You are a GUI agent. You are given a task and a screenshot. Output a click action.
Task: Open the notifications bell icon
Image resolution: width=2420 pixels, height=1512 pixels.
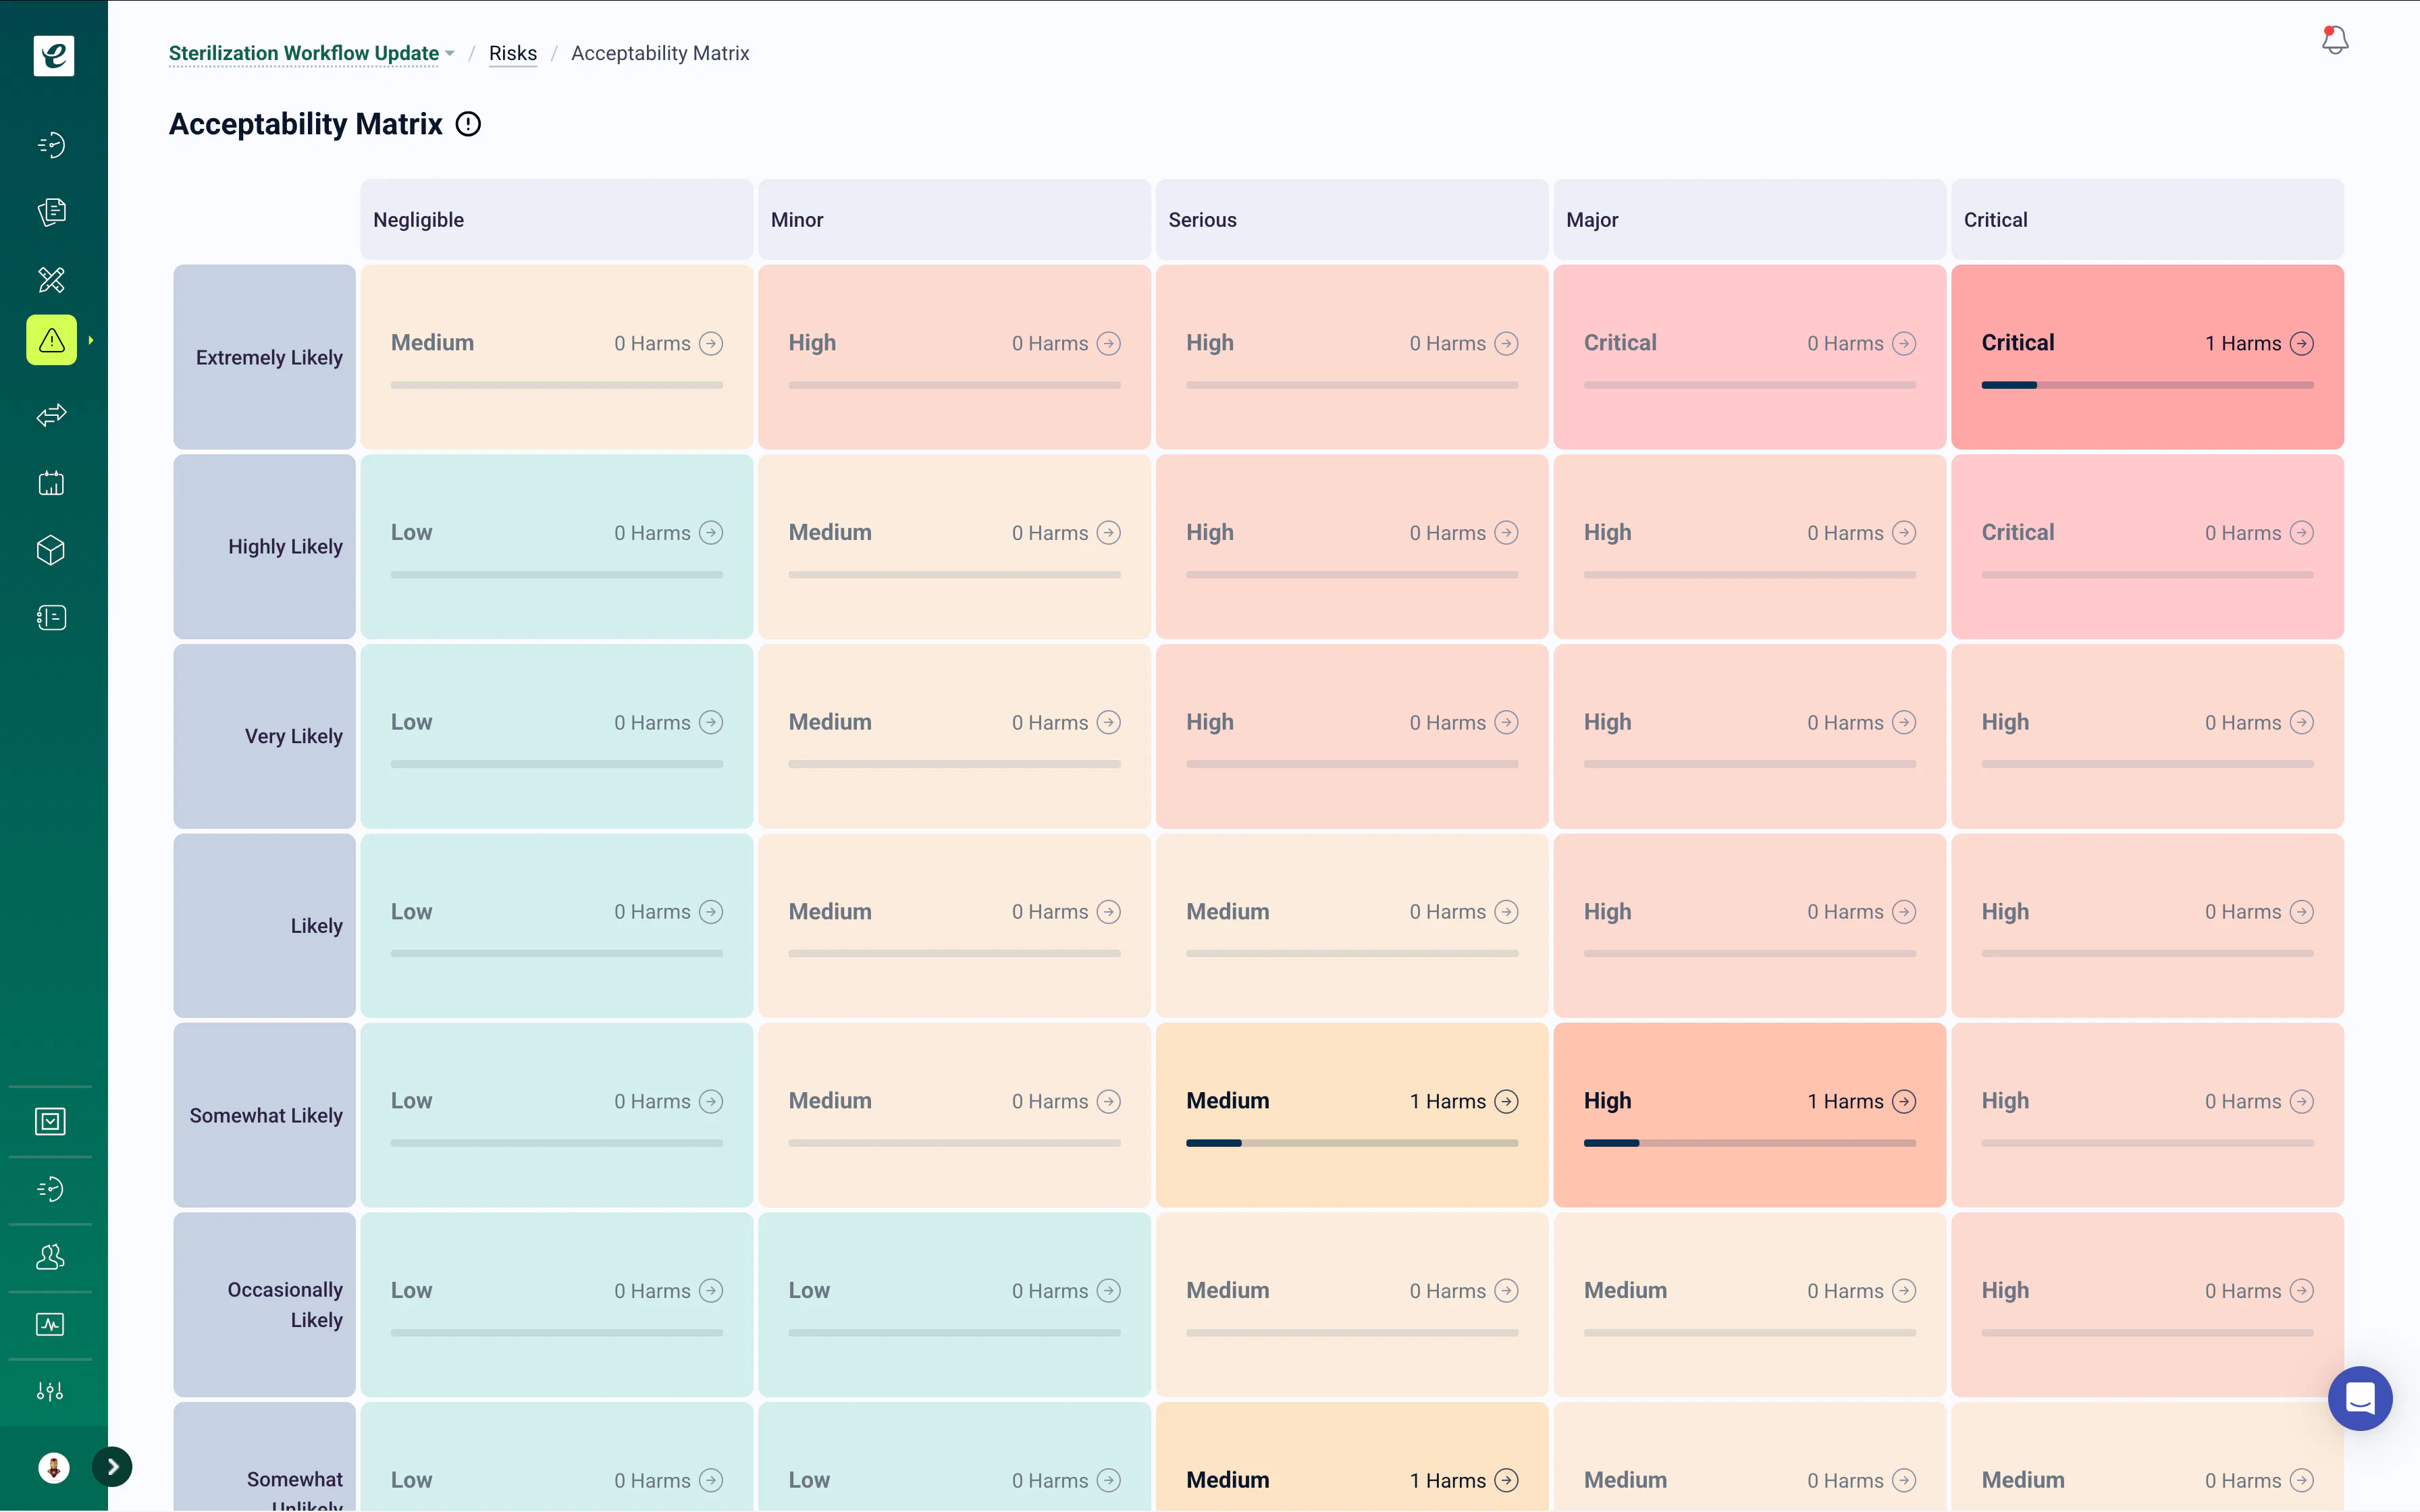(x=2334, y=40)
